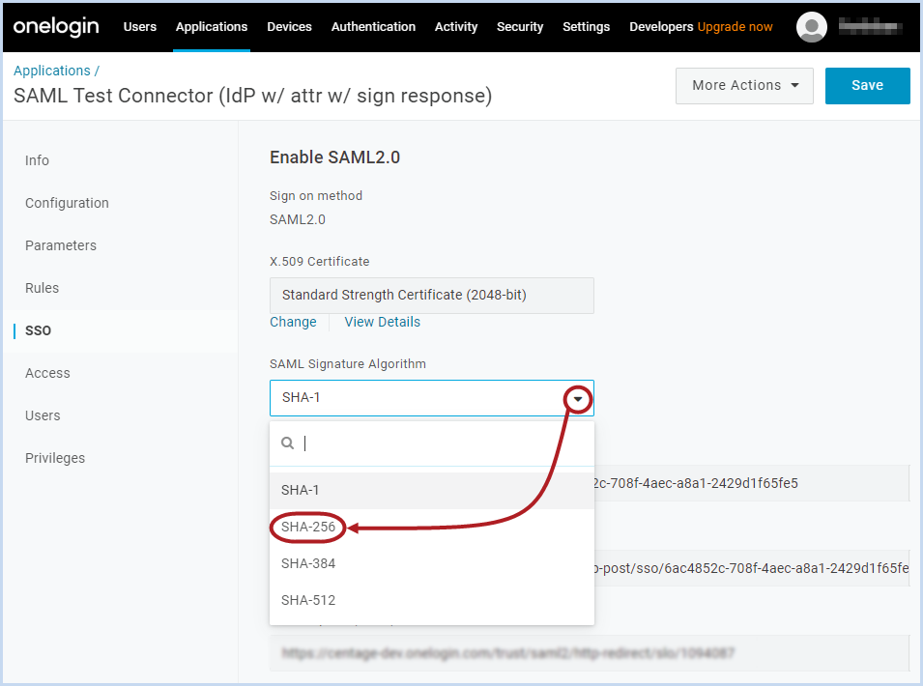
Task: Switch to the Users sidebar tab
Action: tap(43, 415)
